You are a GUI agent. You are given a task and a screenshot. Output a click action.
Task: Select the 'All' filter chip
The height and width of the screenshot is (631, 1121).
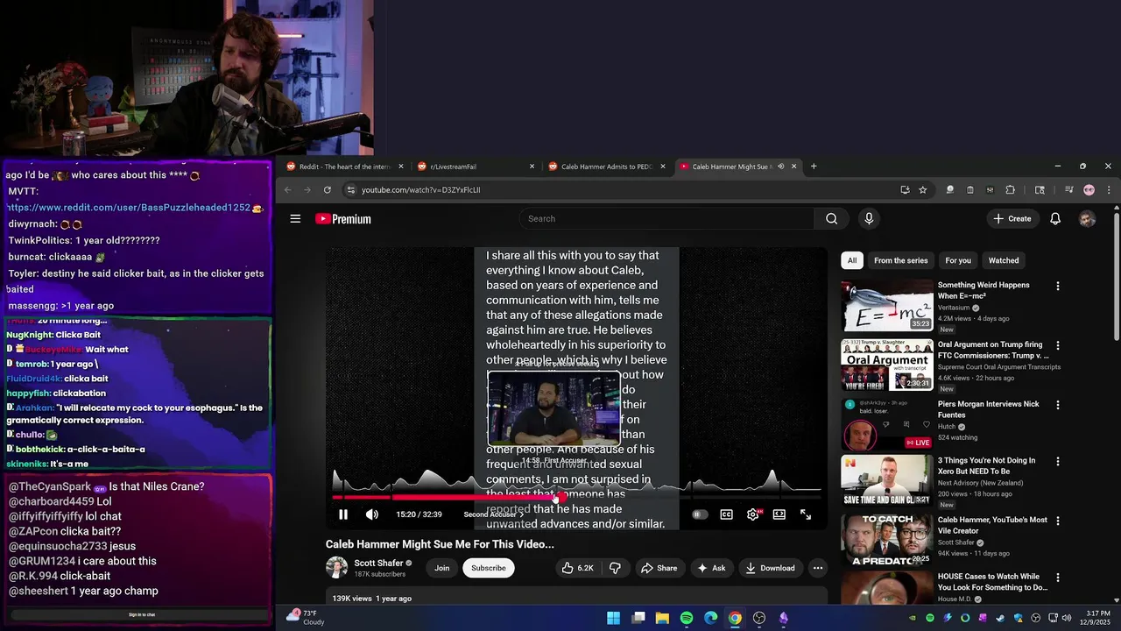coord(852,260)
